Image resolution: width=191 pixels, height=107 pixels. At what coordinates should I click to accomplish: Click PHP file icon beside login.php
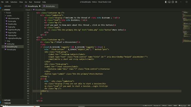click(7, 27)
